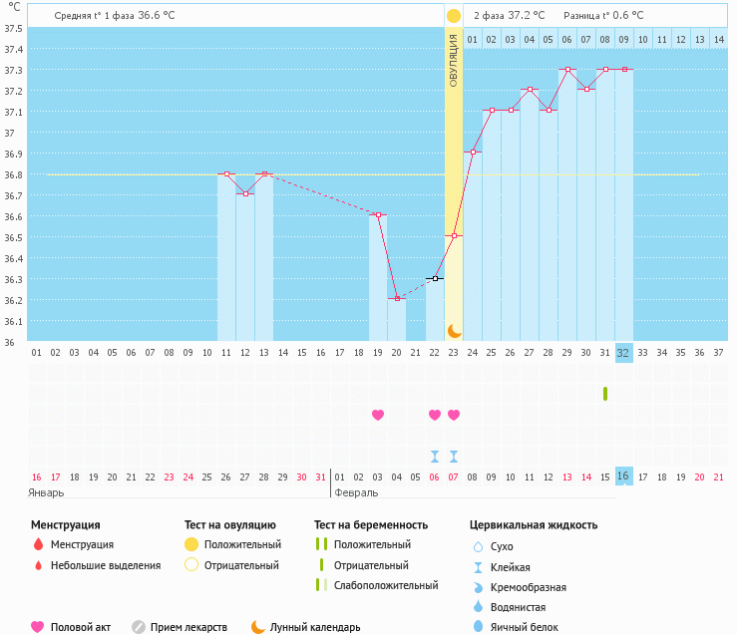Click the vertical ОВУЛЯЦИЯ label band

pyautogui.click(x=454, y=60)
